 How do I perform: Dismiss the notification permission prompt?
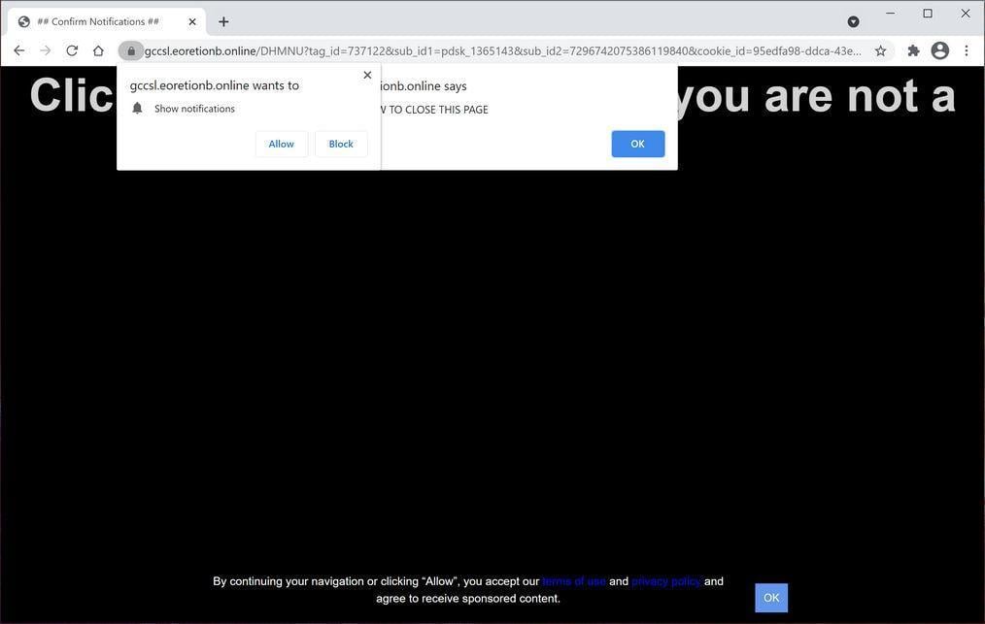pos(366,74)
